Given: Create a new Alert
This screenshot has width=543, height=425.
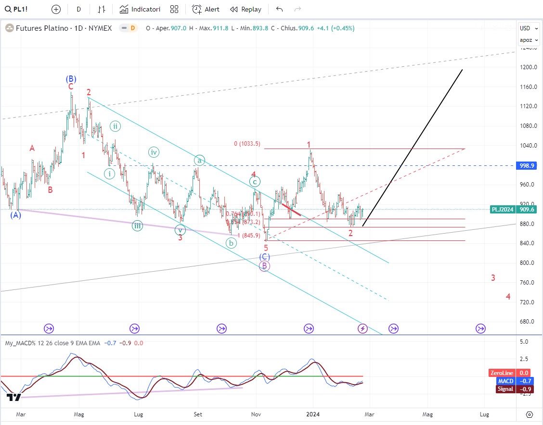Looking at the screenshot, I should (206, 9).
